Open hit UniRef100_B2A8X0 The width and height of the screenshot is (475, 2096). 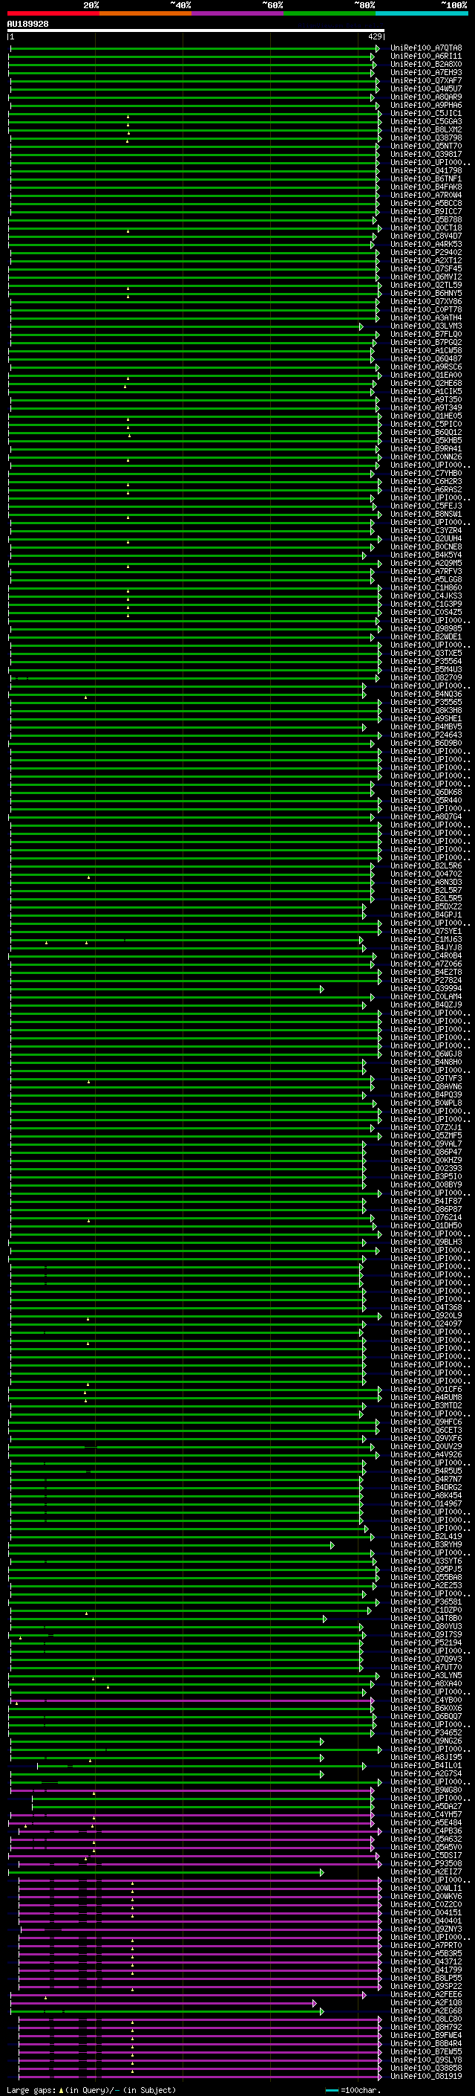click(426, 64)
